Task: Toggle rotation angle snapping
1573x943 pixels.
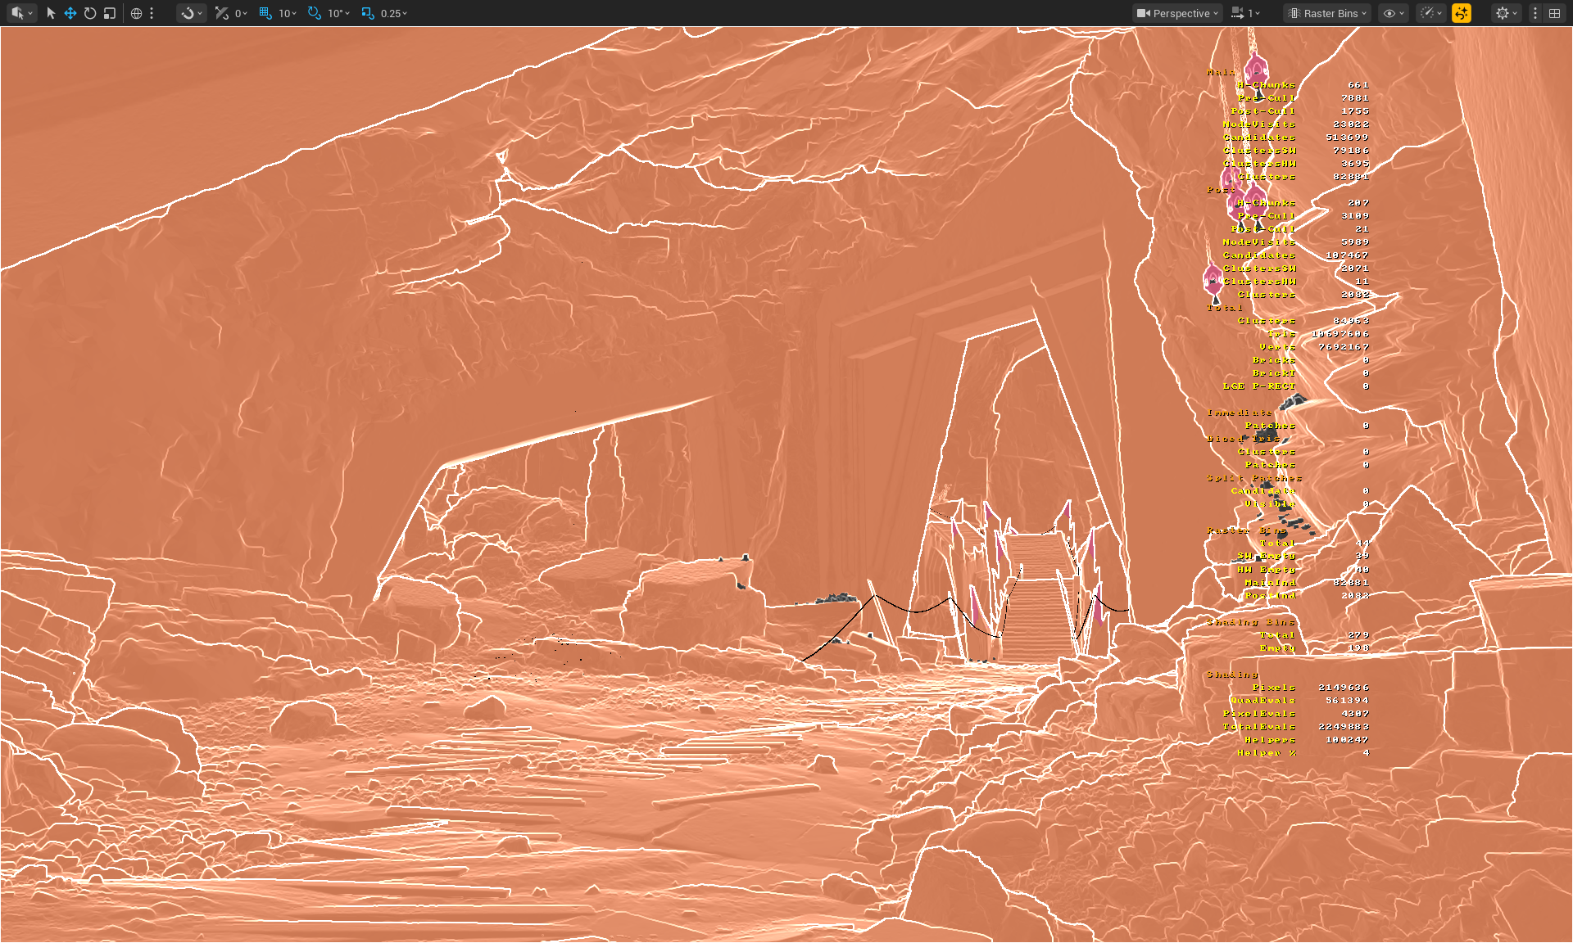Action: tap(315, 13)
